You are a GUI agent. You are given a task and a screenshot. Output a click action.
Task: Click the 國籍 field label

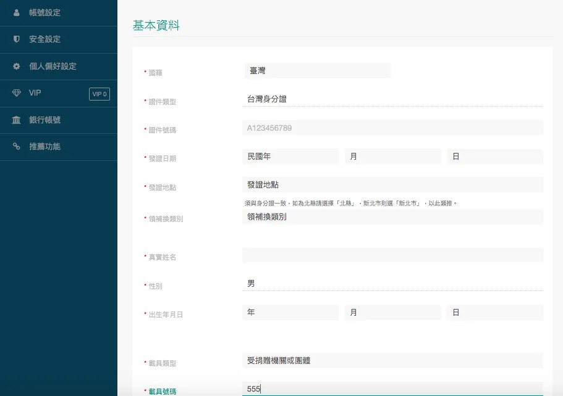156,73
